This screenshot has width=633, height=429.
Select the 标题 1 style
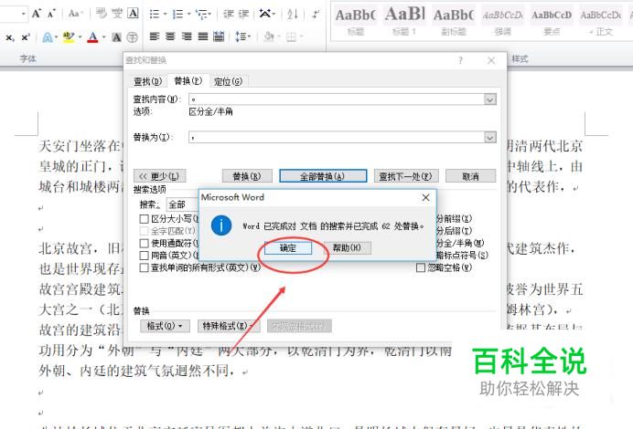[404, 21]
